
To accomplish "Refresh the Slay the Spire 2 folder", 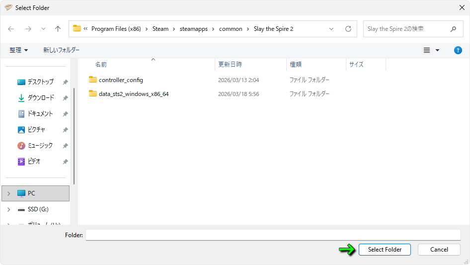I will (x=348, y=29).
